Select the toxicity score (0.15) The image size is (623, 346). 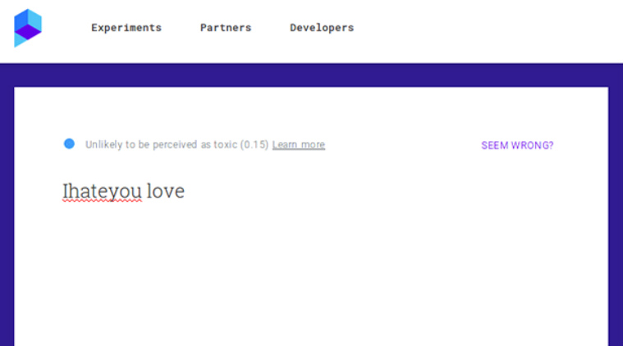[x=254, y=145]
